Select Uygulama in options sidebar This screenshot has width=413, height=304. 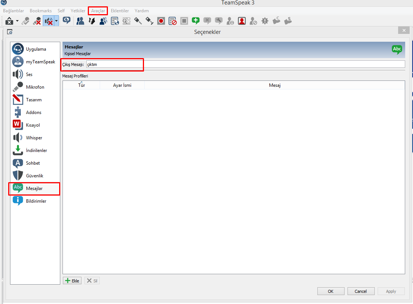point(35,49)
